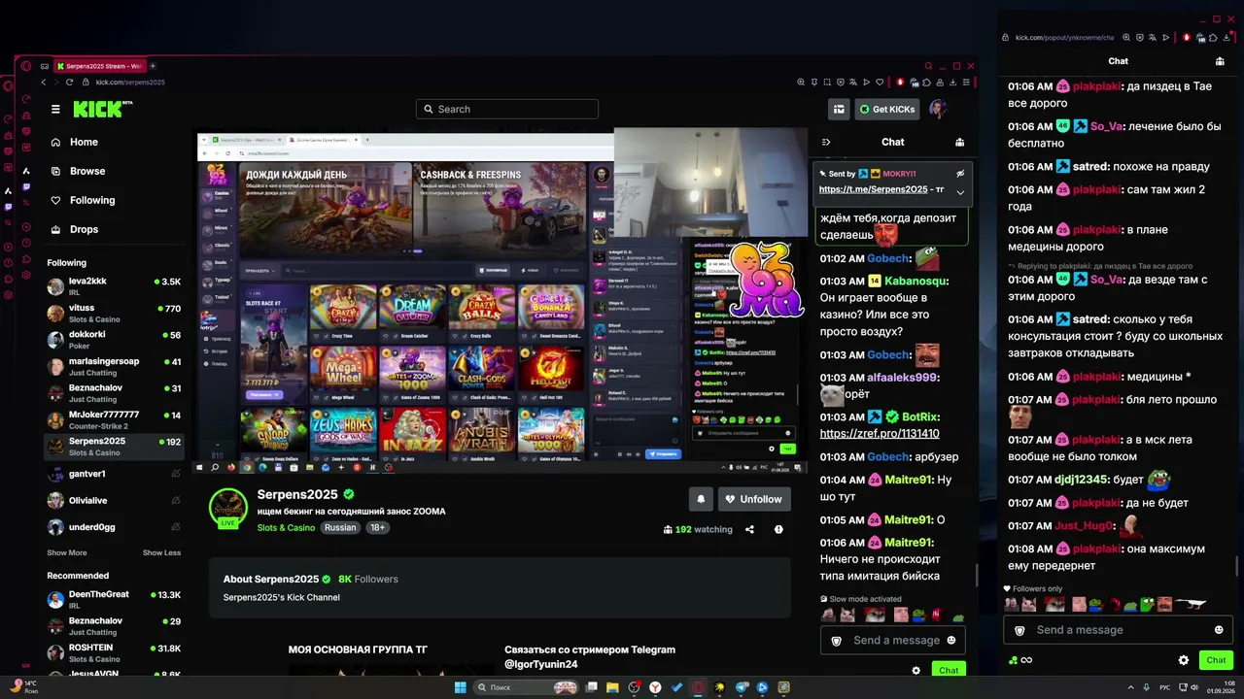Image resolution: width=1244 pixels, height=699 pixels.
Task: Collapse following list with Show Less
Action: 161,552
